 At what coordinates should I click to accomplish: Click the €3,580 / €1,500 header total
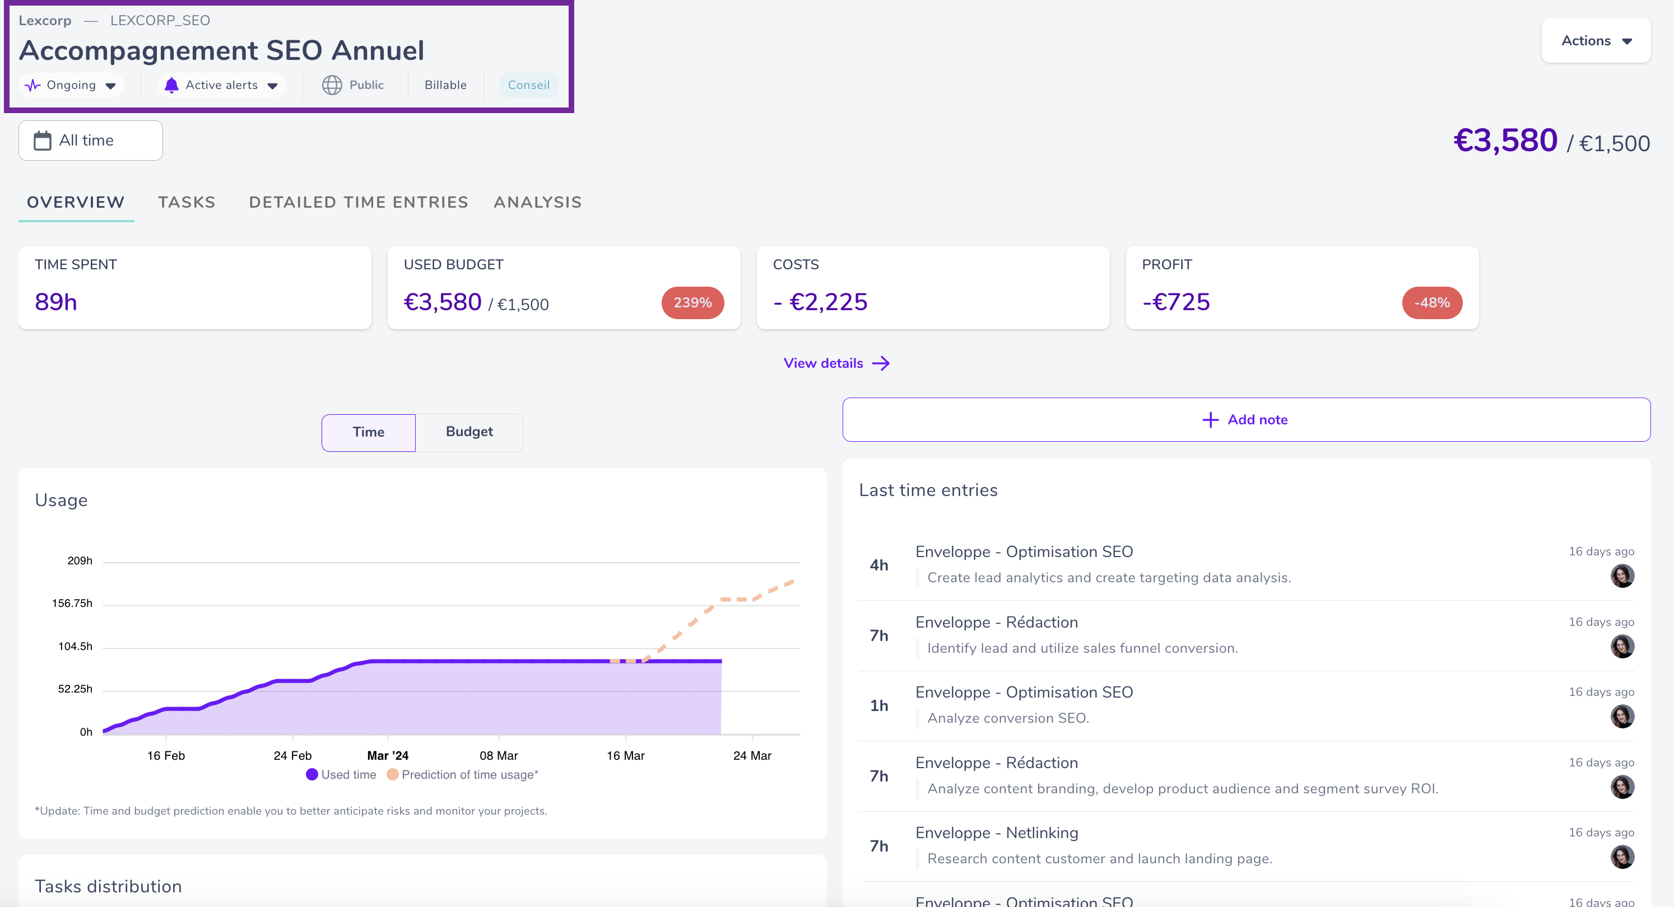point(1551,141)
